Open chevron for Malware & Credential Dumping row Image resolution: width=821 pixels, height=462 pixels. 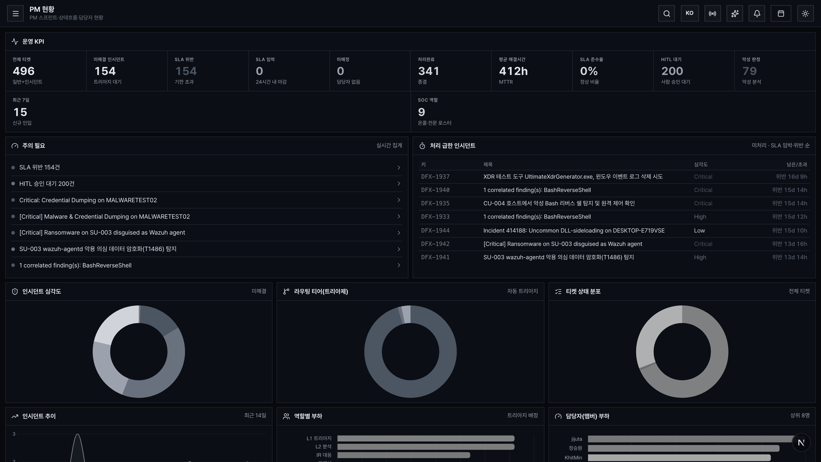(x=399, y=216)
